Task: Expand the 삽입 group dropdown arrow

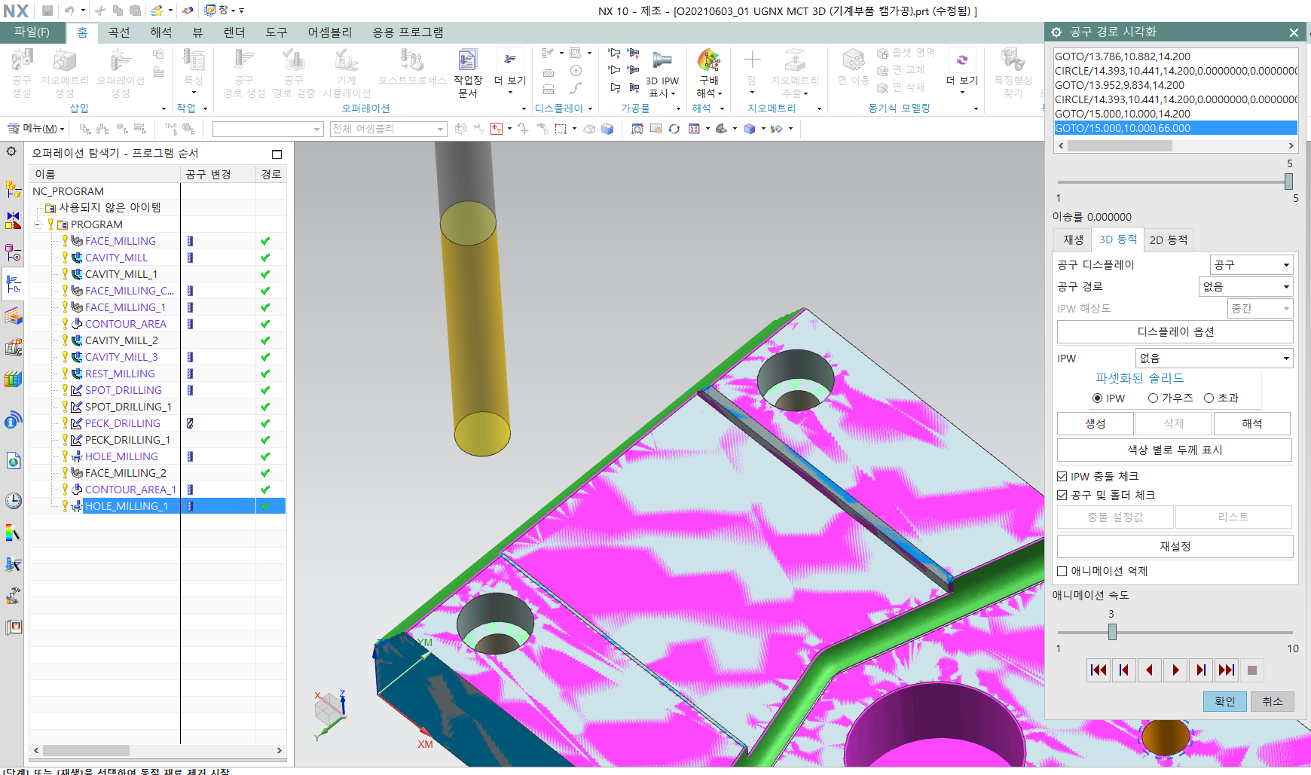Action: click(x=163, y=108)
